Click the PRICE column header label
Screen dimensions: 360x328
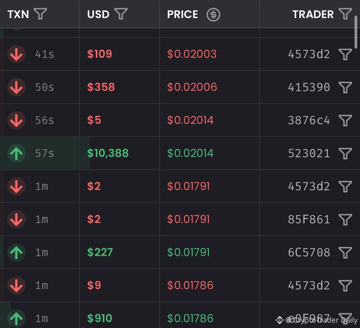tap(183, 14)
